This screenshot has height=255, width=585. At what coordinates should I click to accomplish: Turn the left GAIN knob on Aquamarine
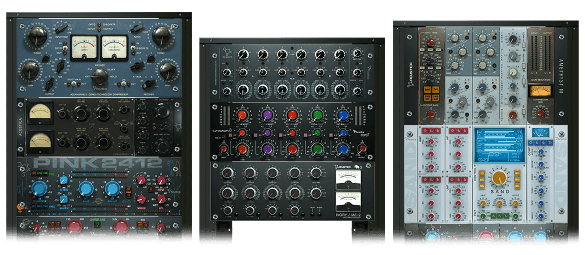tap(31, 71)
